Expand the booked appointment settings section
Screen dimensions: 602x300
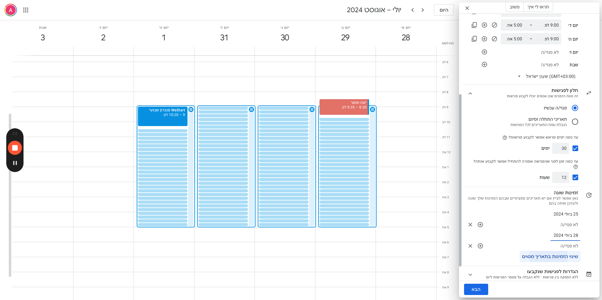click(x=470, y=275)
